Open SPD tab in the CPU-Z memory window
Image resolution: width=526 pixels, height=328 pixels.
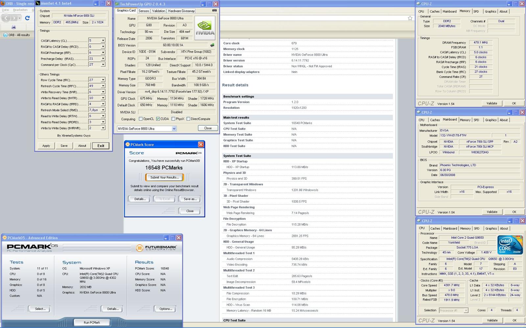pos(476,11)
